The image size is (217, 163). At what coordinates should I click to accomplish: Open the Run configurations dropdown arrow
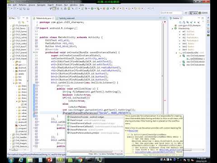pos(94,9)
